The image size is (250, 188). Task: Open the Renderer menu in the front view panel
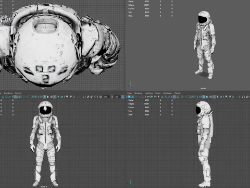(x=8, y=93)
